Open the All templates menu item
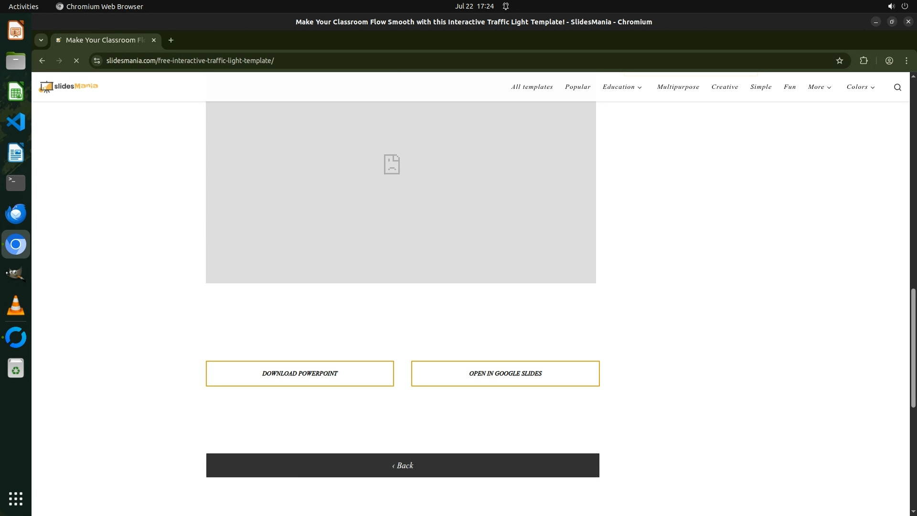Screen dimensions: 917x516 [x=532, y=87]
